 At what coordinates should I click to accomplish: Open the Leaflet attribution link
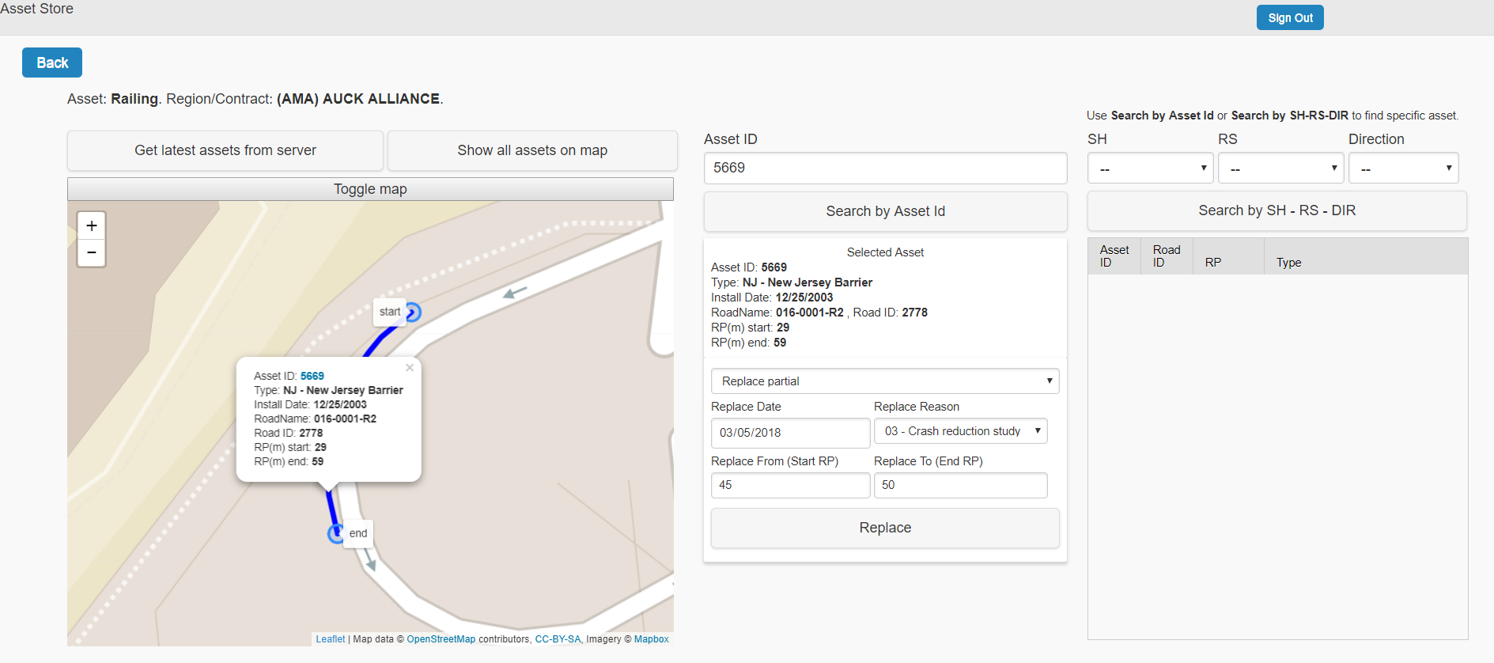pyautogui.click(x=331, y=639)
